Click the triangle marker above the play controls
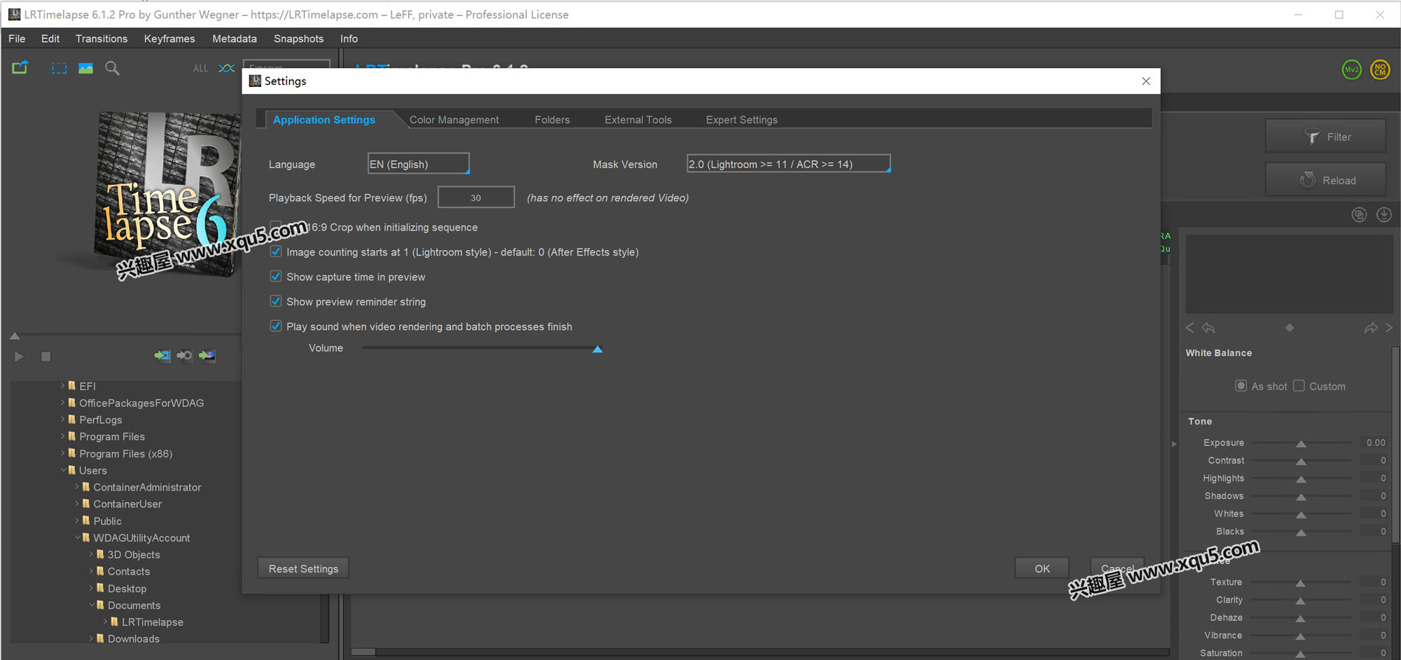1401x660 pixels. 15,336
